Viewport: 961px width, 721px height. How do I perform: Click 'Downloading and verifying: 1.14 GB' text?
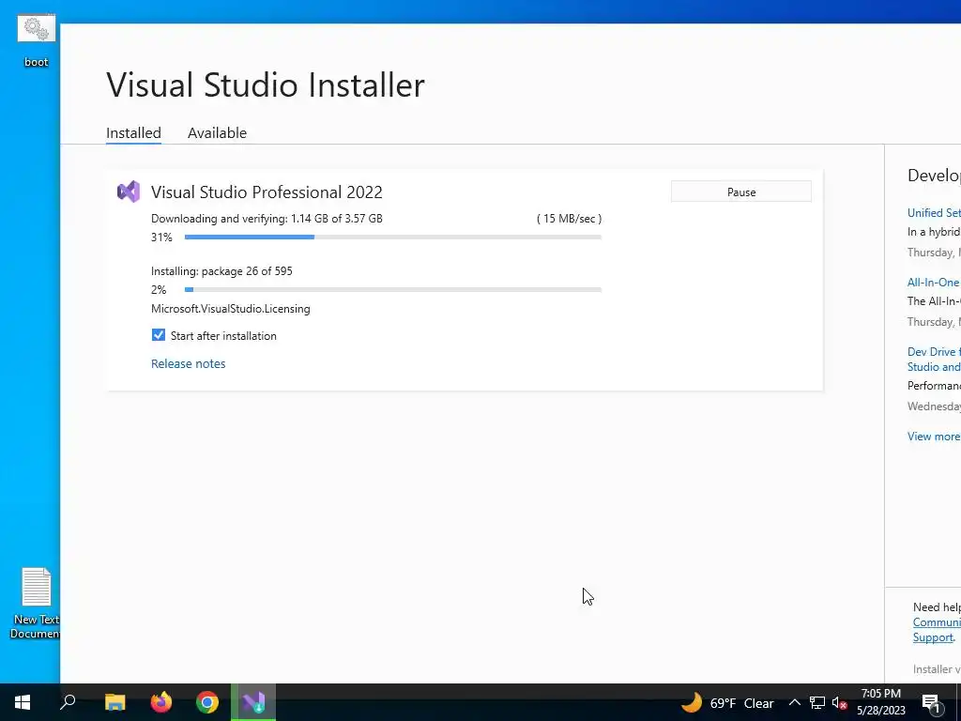267,218
